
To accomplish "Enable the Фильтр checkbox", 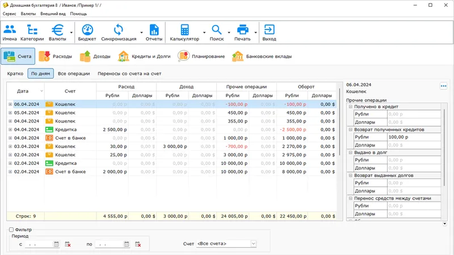I will [x=11, y=229].
